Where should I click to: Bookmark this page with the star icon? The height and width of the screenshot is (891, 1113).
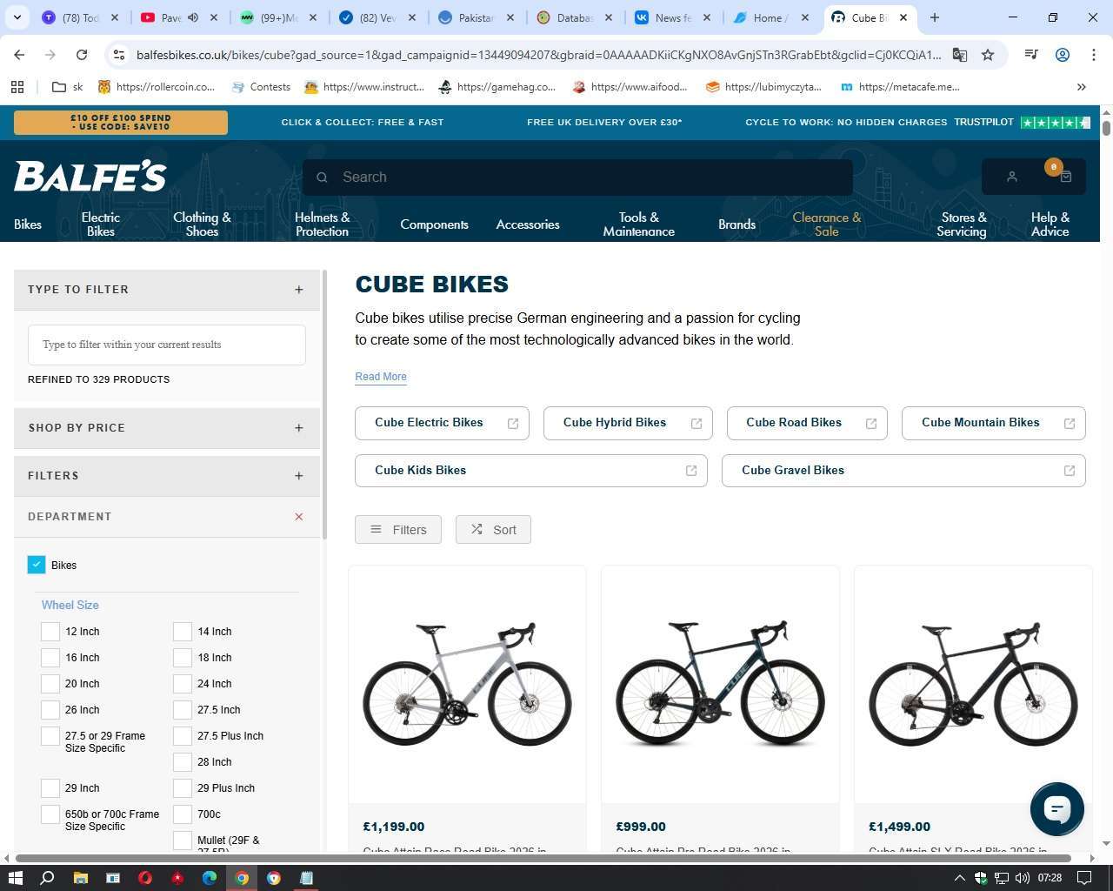pyautogui.click(x=988, y=55)
